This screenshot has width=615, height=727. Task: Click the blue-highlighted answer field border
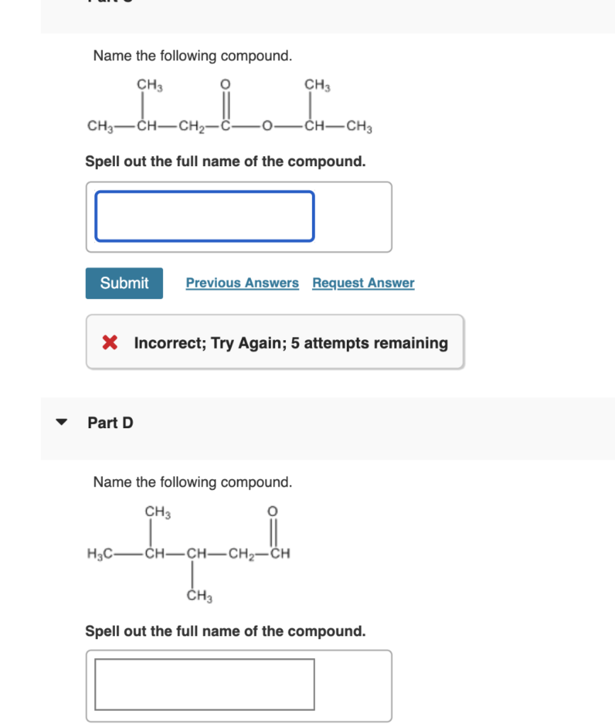tap(206, 192)
